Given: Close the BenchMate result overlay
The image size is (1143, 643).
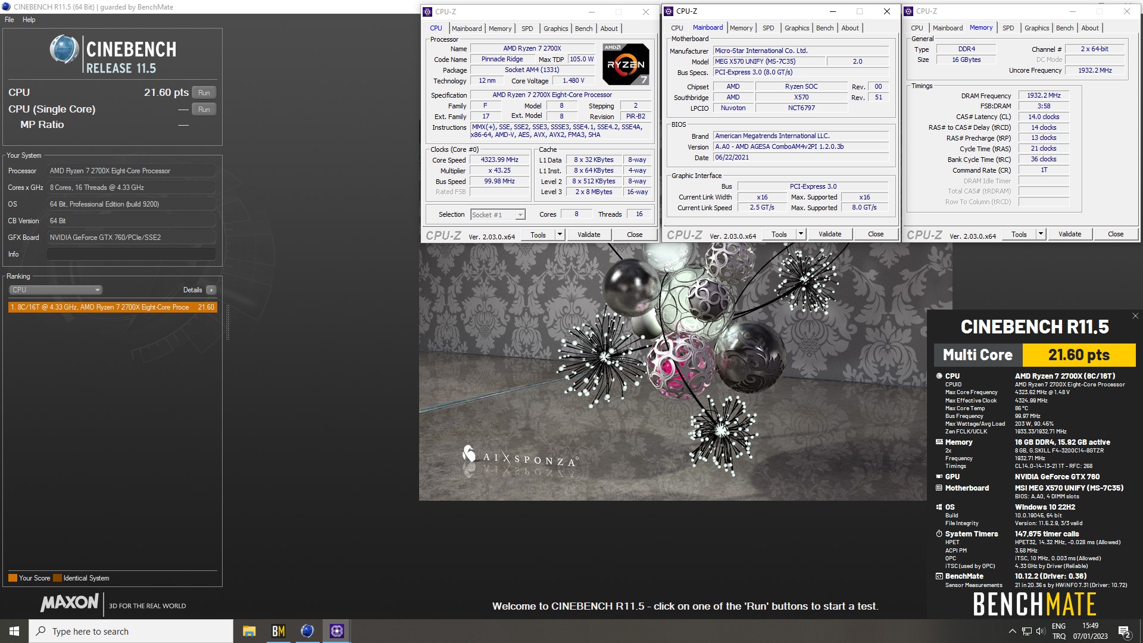Looking at the screenshot, I should (x=1135, y=316).
